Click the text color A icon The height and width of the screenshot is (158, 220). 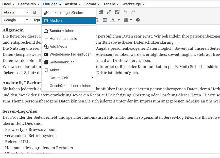[x=113, y=20]
